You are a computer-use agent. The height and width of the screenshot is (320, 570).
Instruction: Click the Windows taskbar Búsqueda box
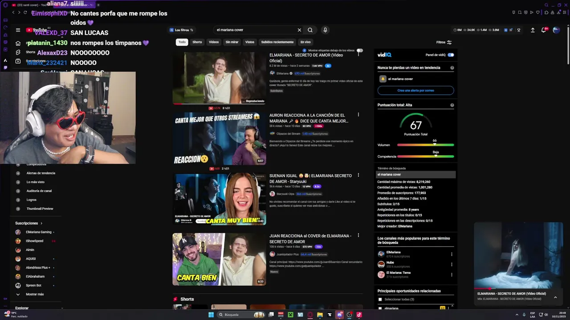pos(241,315)
